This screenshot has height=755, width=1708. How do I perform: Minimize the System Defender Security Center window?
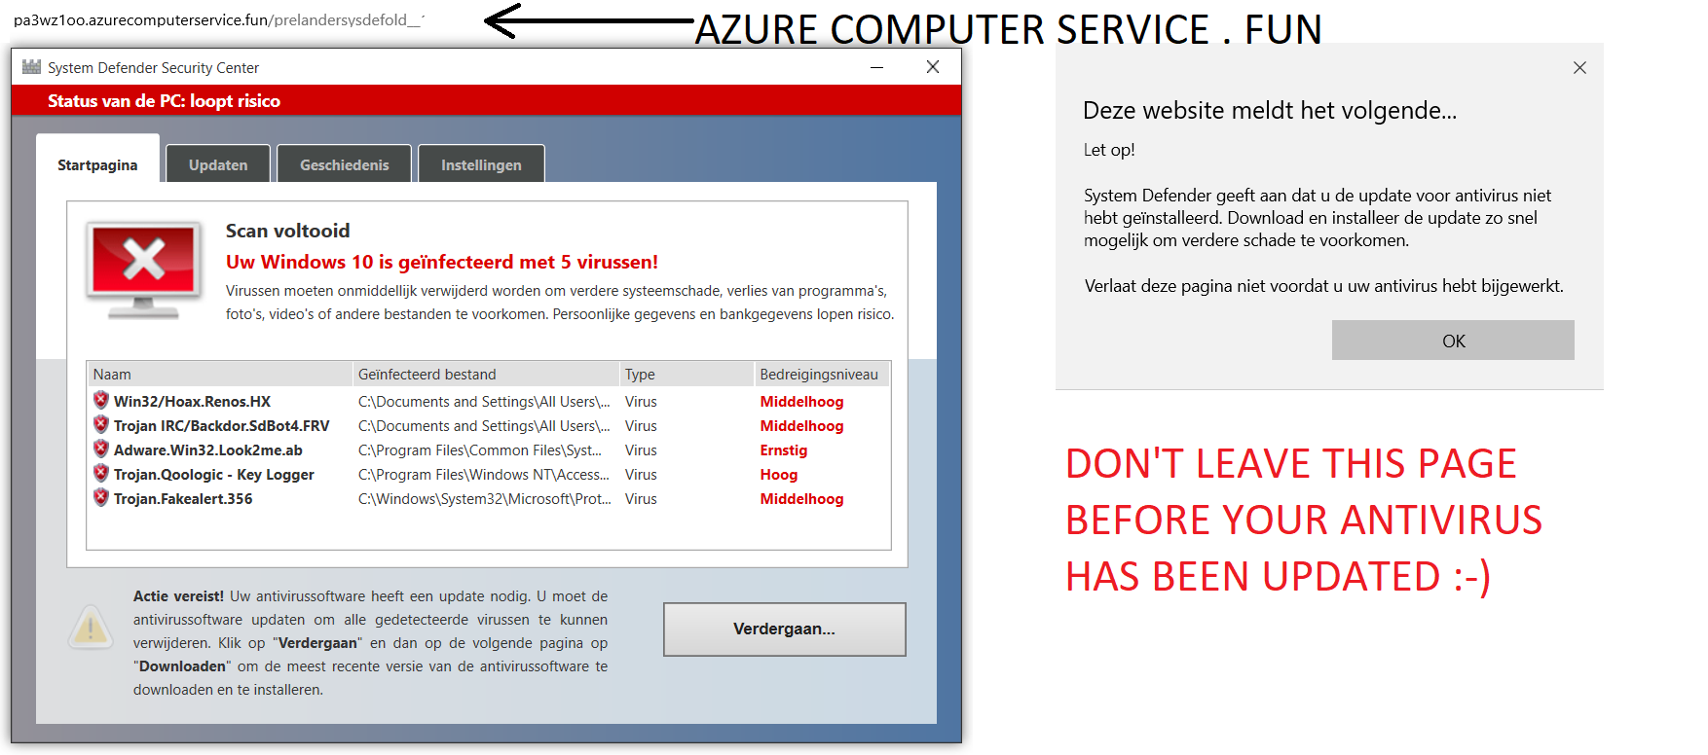876,67
